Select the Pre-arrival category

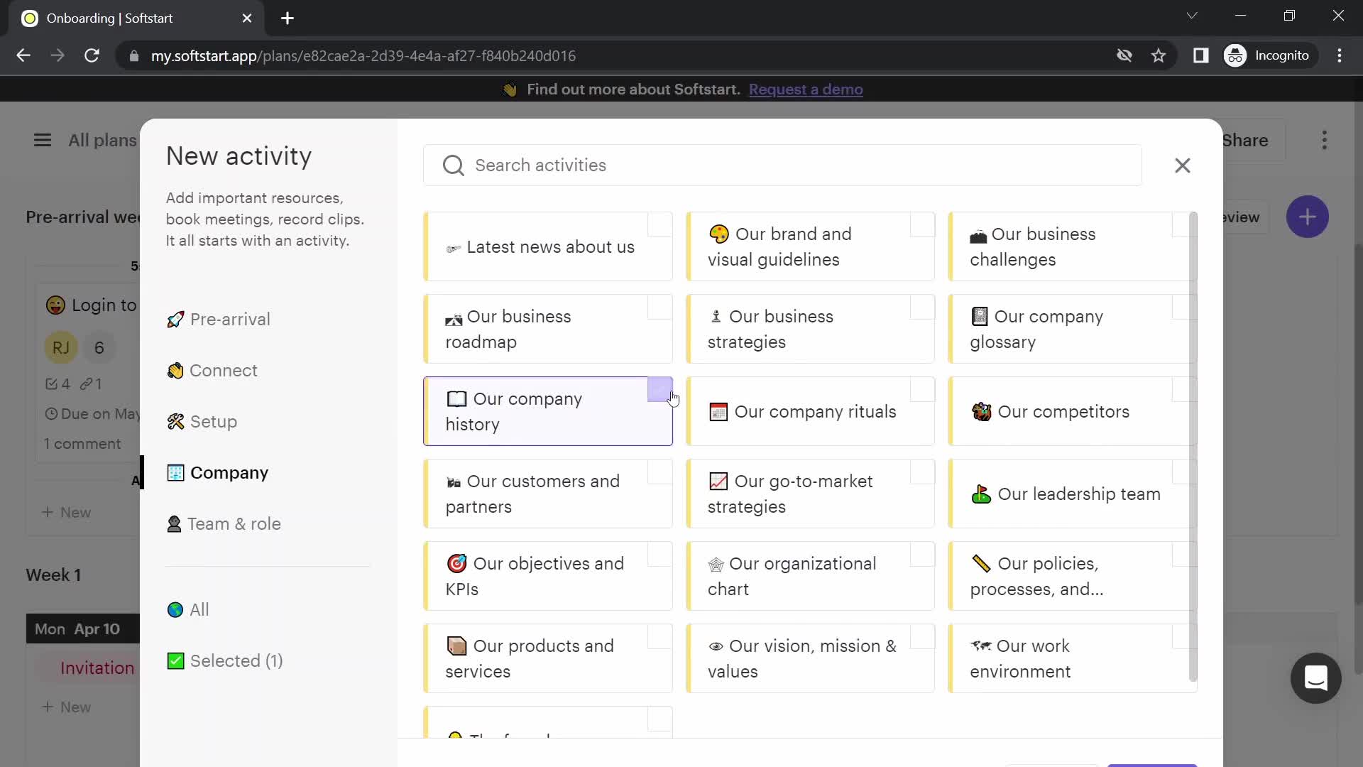[x=219, y=320]
